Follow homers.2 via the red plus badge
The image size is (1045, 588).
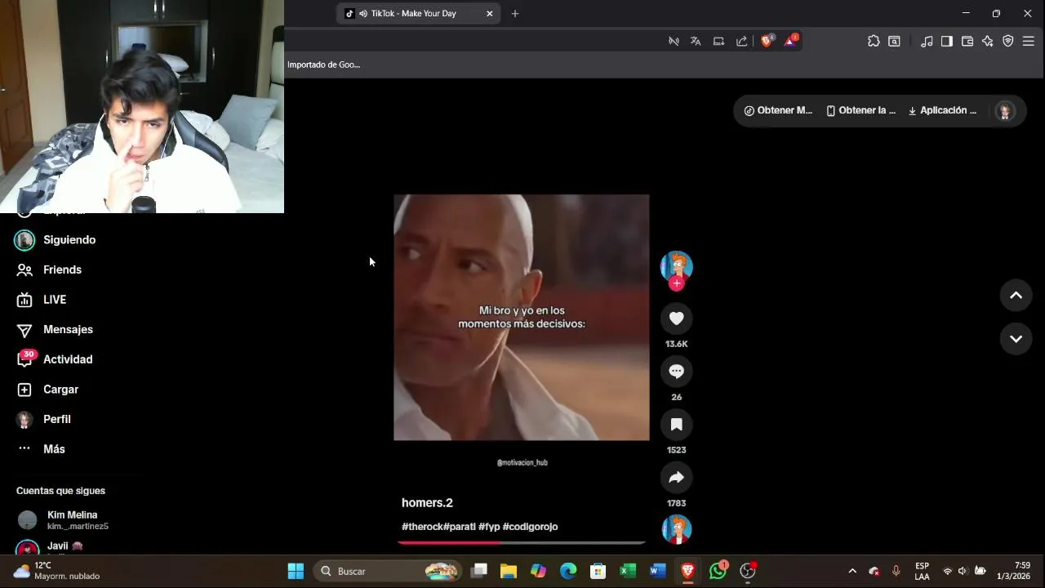(x=676, y=283)
